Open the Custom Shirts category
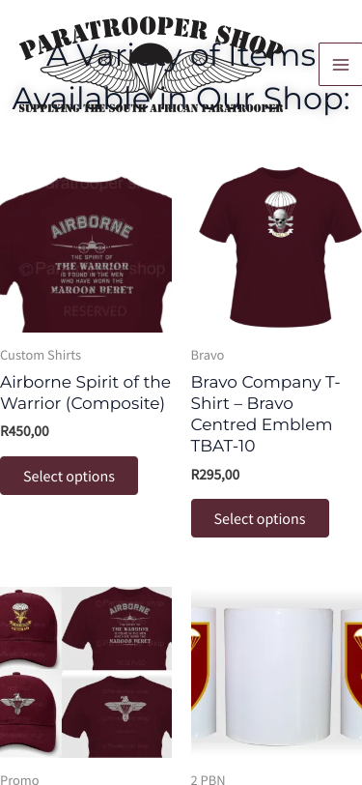The height and width of the screenshot is (785, 362). [x=41, y=355]
